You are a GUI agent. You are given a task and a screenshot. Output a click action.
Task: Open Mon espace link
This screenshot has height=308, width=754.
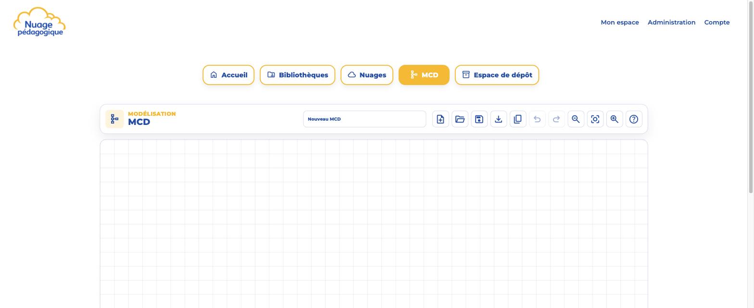tap(620, 22)
